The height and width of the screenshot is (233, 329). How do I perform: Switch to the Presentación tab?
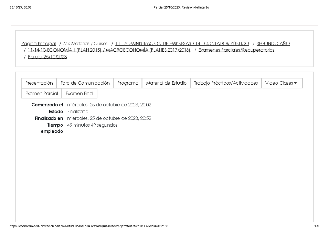pos(39,83)
